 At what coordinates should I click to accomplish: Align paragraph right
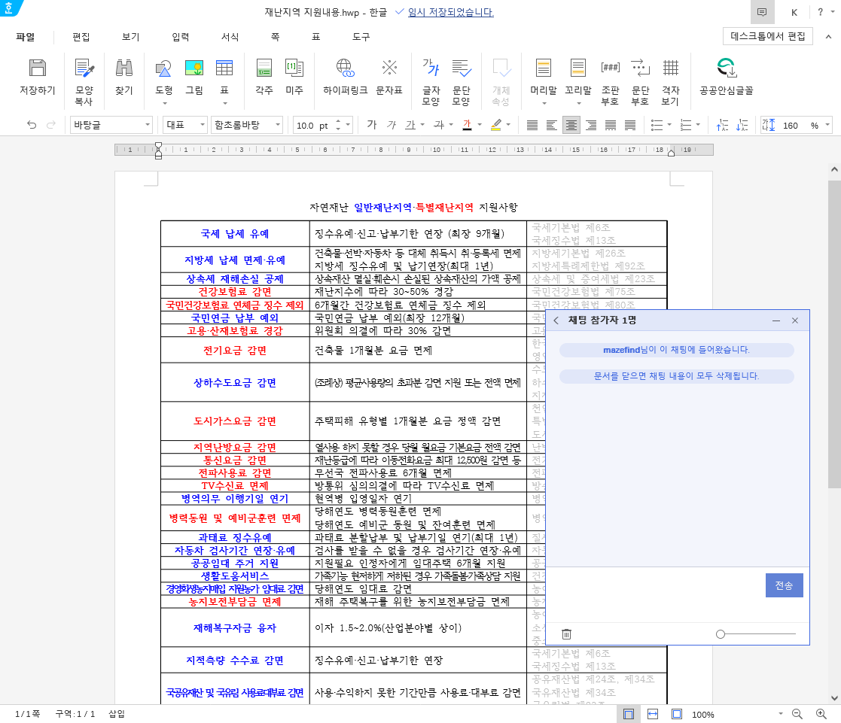591,125
